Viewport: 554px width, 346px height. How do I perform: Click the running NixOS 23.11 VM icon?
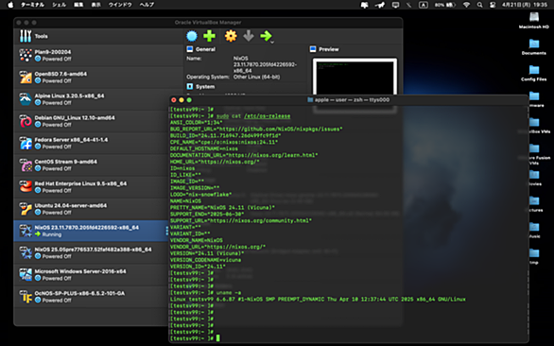26,231
